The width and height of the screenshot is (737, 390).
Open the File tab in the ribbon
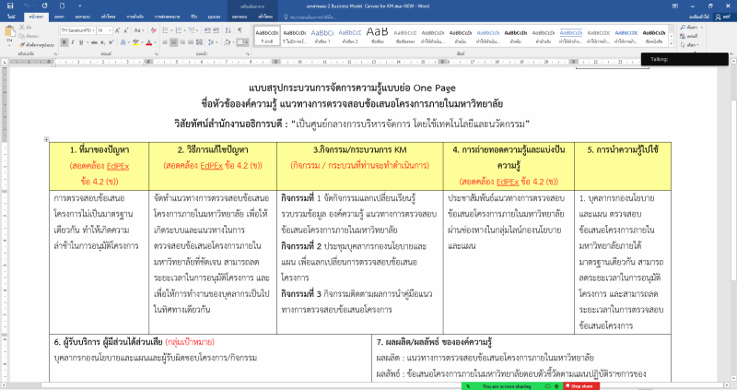11,17
